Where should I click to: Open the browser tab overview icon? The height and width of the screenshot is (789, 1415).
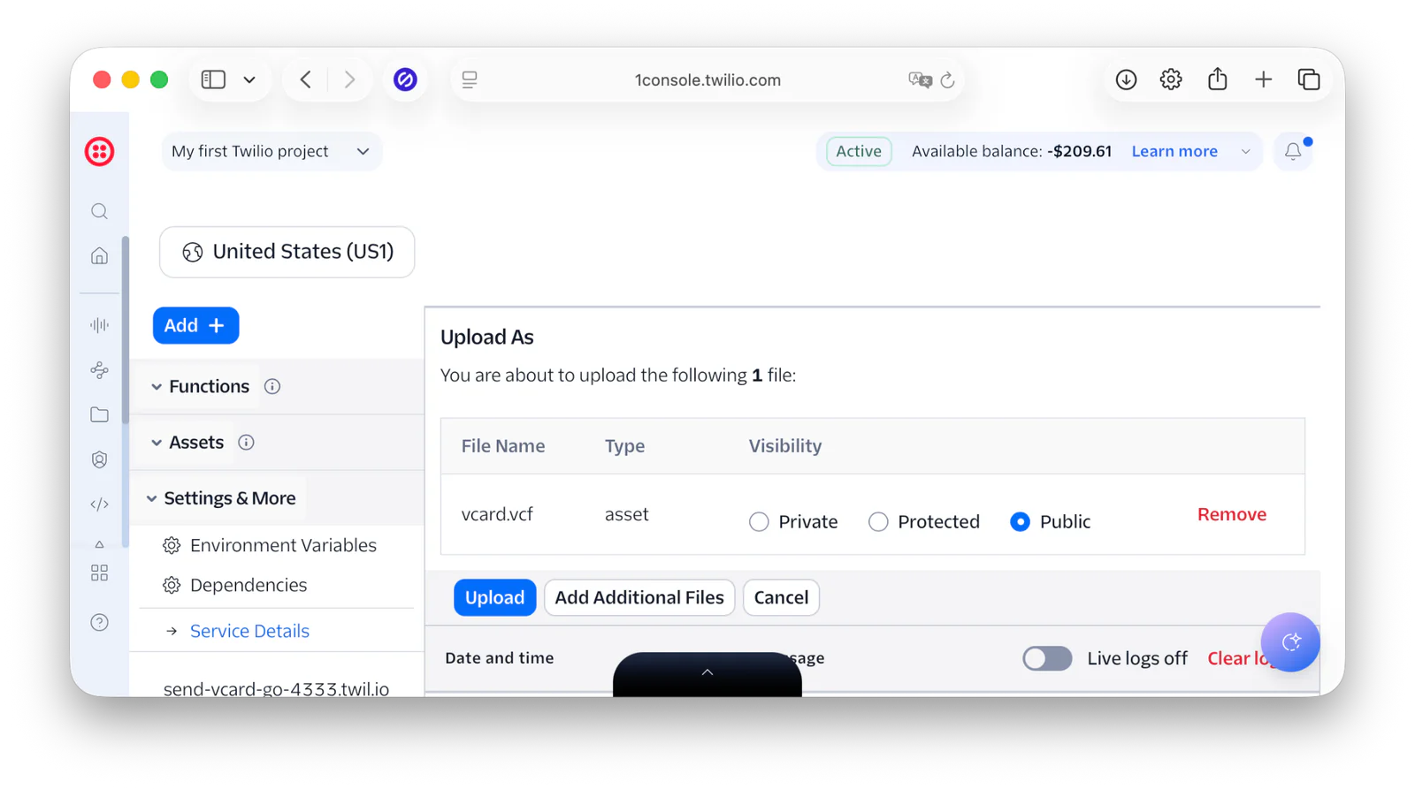tap(1309, 80)
